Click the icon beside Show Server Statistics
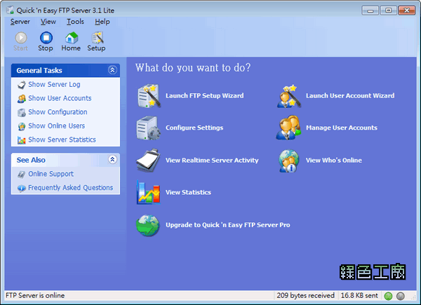Screen dimensions: 421x305 pos(22,140)
